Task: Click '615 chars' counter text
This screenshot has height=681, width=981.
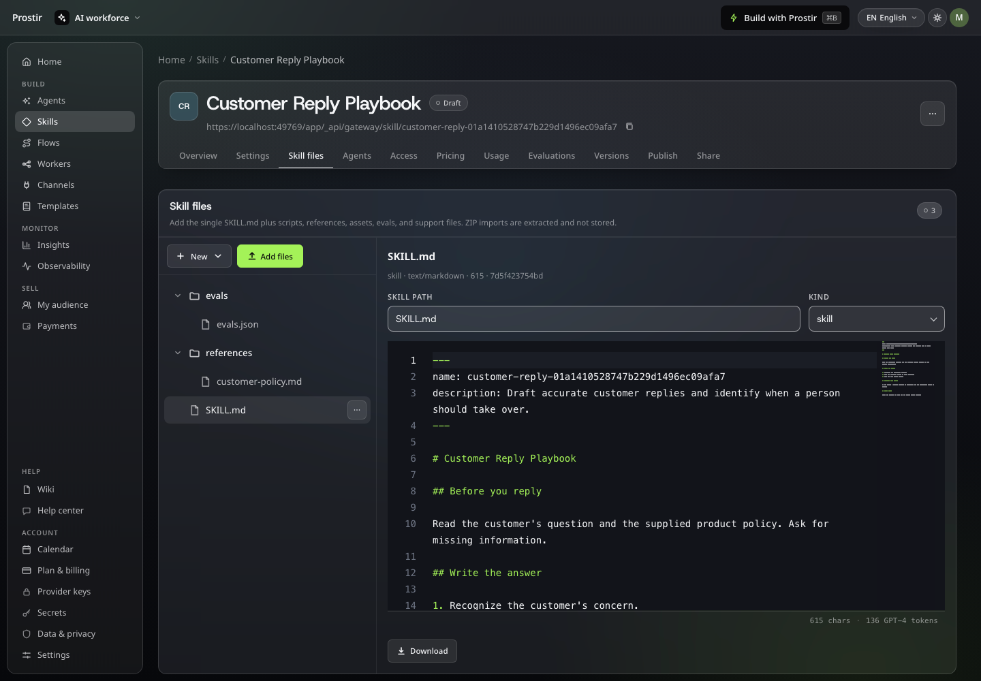Action: click(x=830, y=620)
